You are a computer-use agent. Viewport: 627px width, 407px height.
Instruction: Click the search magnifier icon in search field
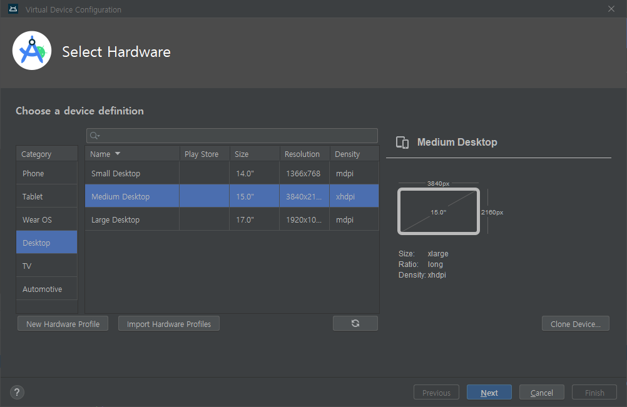point(94,136)
